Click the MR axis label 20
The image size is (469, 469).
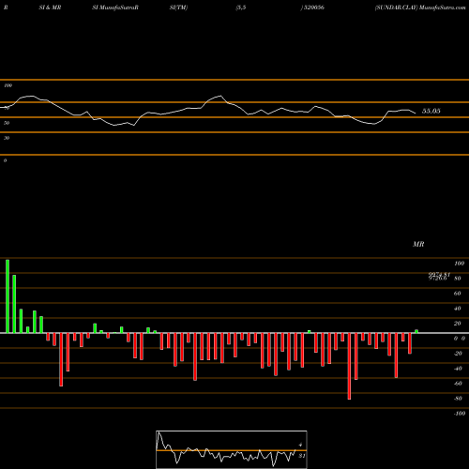tap(457, 324)
